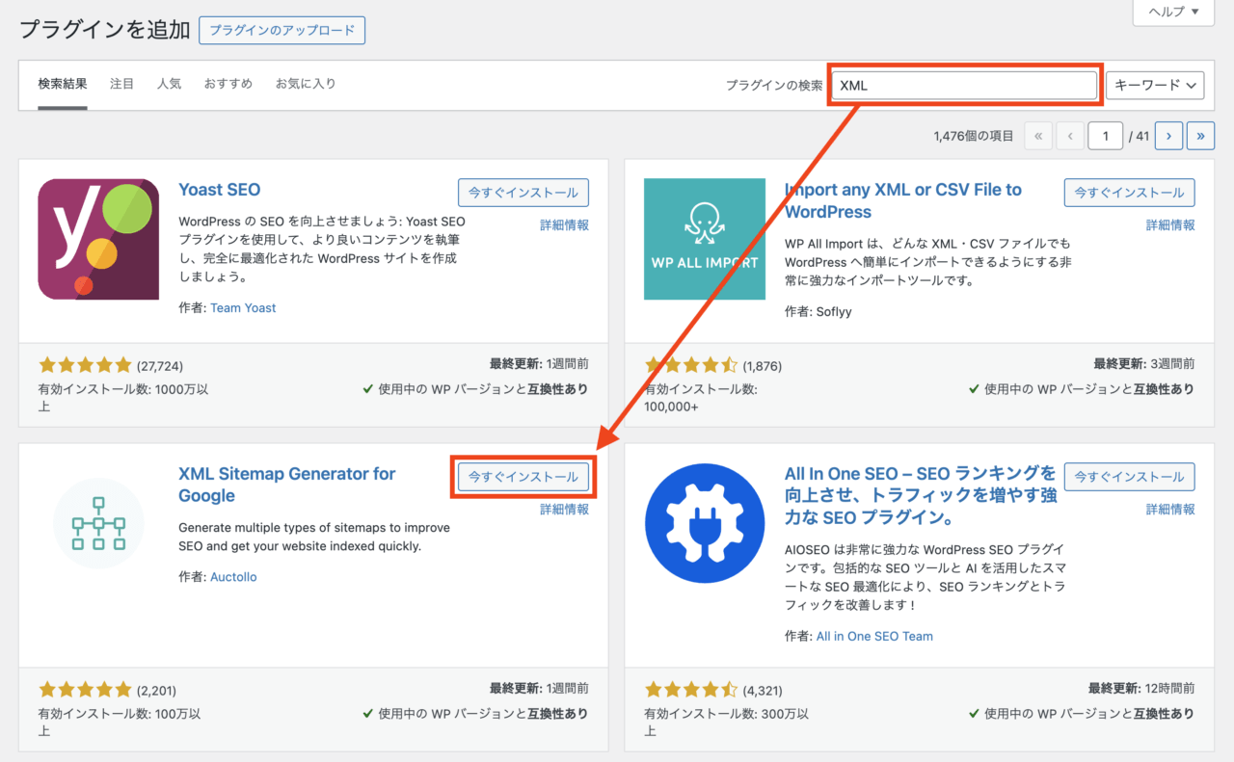The image size is (1234, 762).
Task: Click XML Sitemap Generator star rating
Action: (85, 690)
